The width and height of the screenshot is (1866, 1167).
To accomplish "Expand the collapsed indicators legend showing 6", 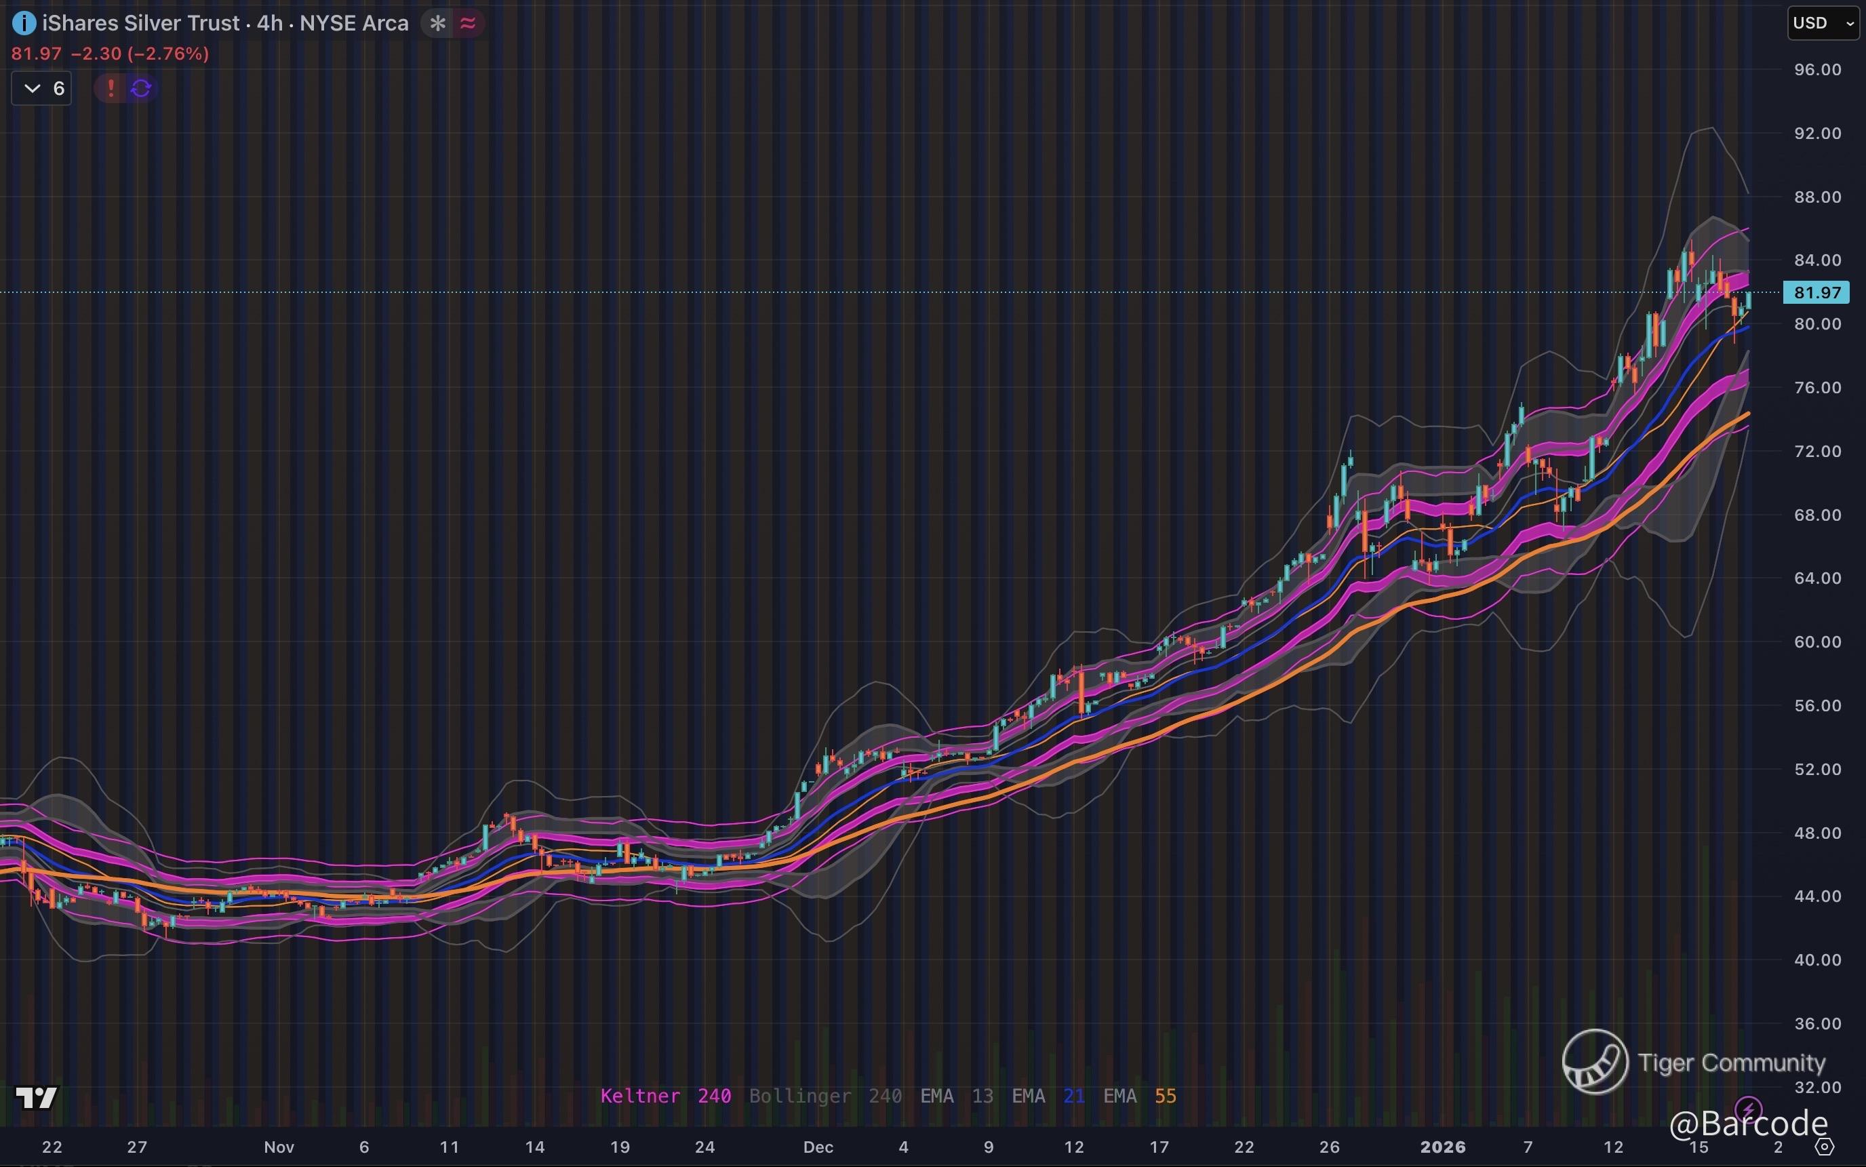I will pos(41,89).
